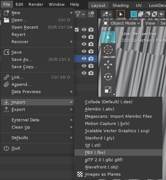Open the outliner filter dropdown

[80, 14]
